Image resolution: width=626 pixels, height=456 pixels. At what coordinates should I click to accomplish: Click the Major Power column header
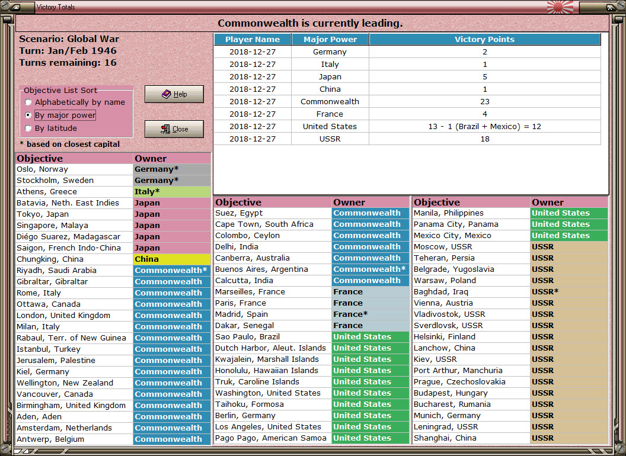(330, 39)
